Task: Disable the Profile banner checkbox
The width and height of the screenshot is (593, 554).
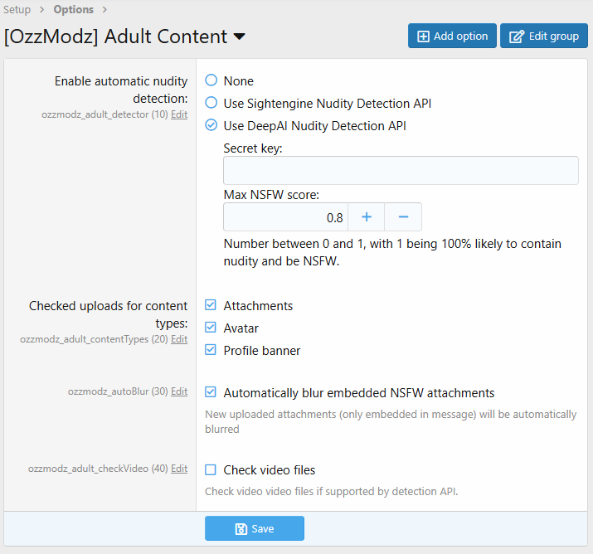Action: pos(211,350)
